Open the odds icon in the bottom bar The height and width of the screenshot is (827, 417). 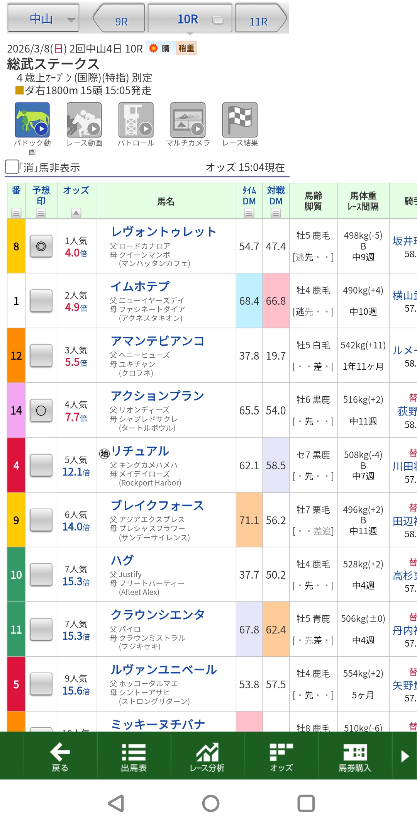tap(281, 756)
